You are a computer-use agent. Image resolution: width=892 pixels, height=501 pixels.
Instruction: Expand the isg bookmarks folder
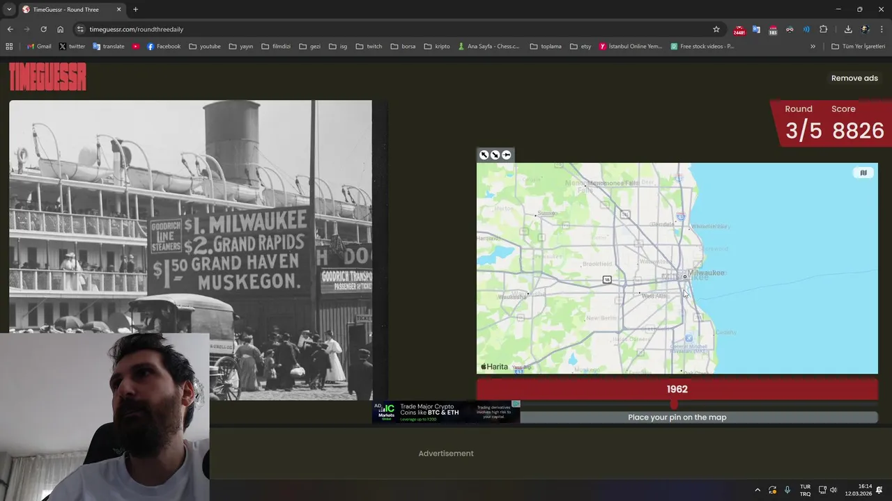338,47
